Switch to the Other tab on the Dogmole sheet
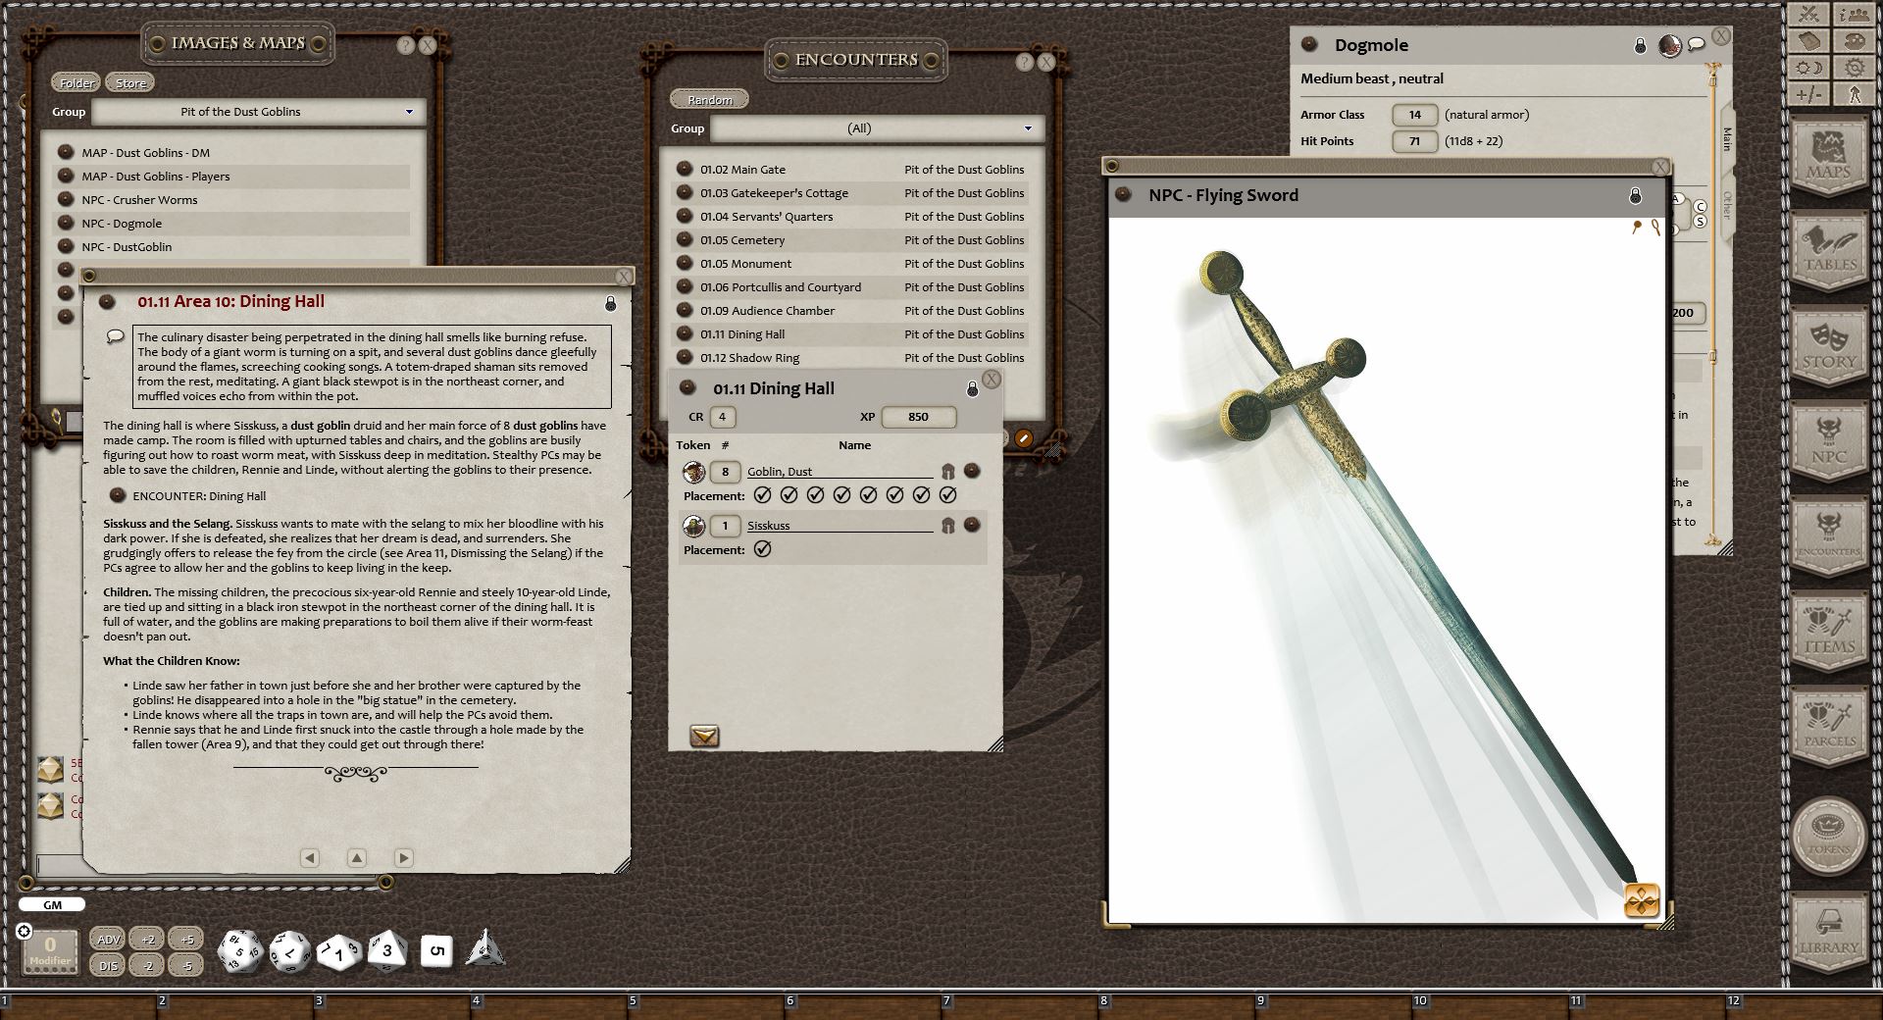Image resolution: width=1883 pixels, height=1020 pixels. click(1726, 208)
